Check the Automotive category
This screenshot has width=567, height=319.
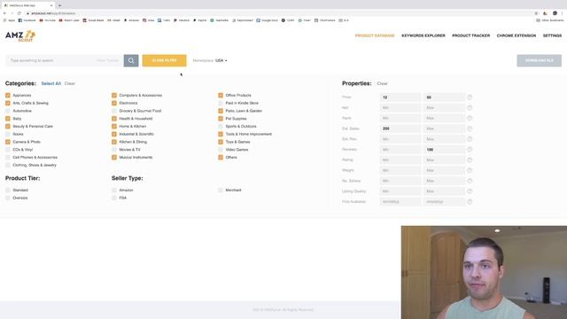(8, 111)
